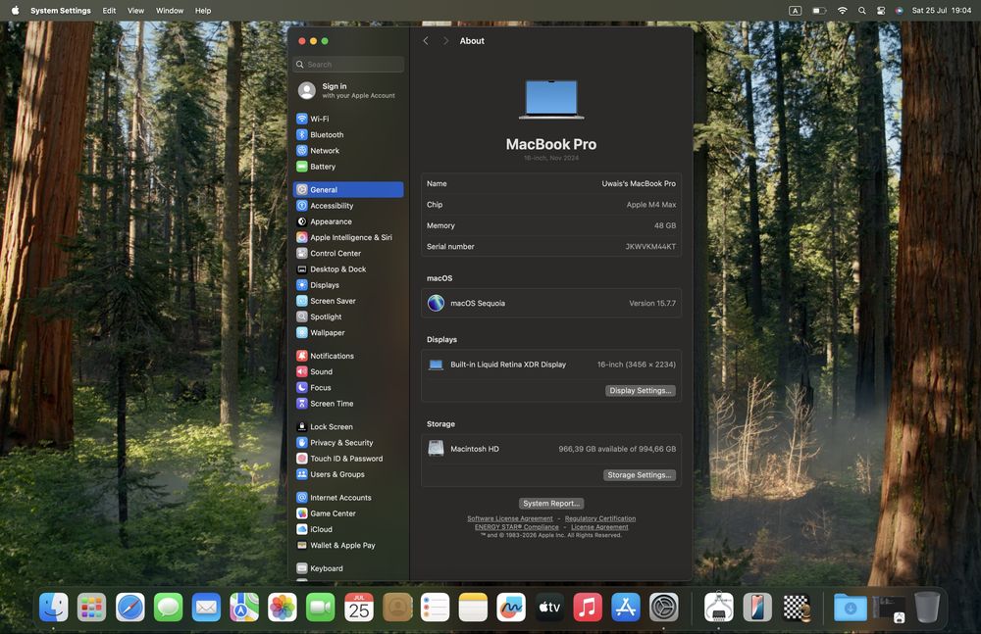The image size is (981, 634).
Task: Open Accessibility settings
Action: [x=348, y=206]
